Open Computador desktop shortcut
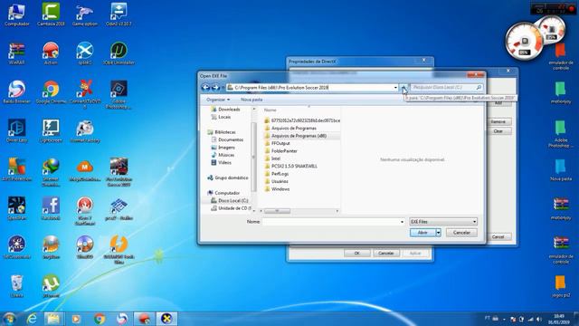Viewport: 579px width, 326px height. click(16, 14)
